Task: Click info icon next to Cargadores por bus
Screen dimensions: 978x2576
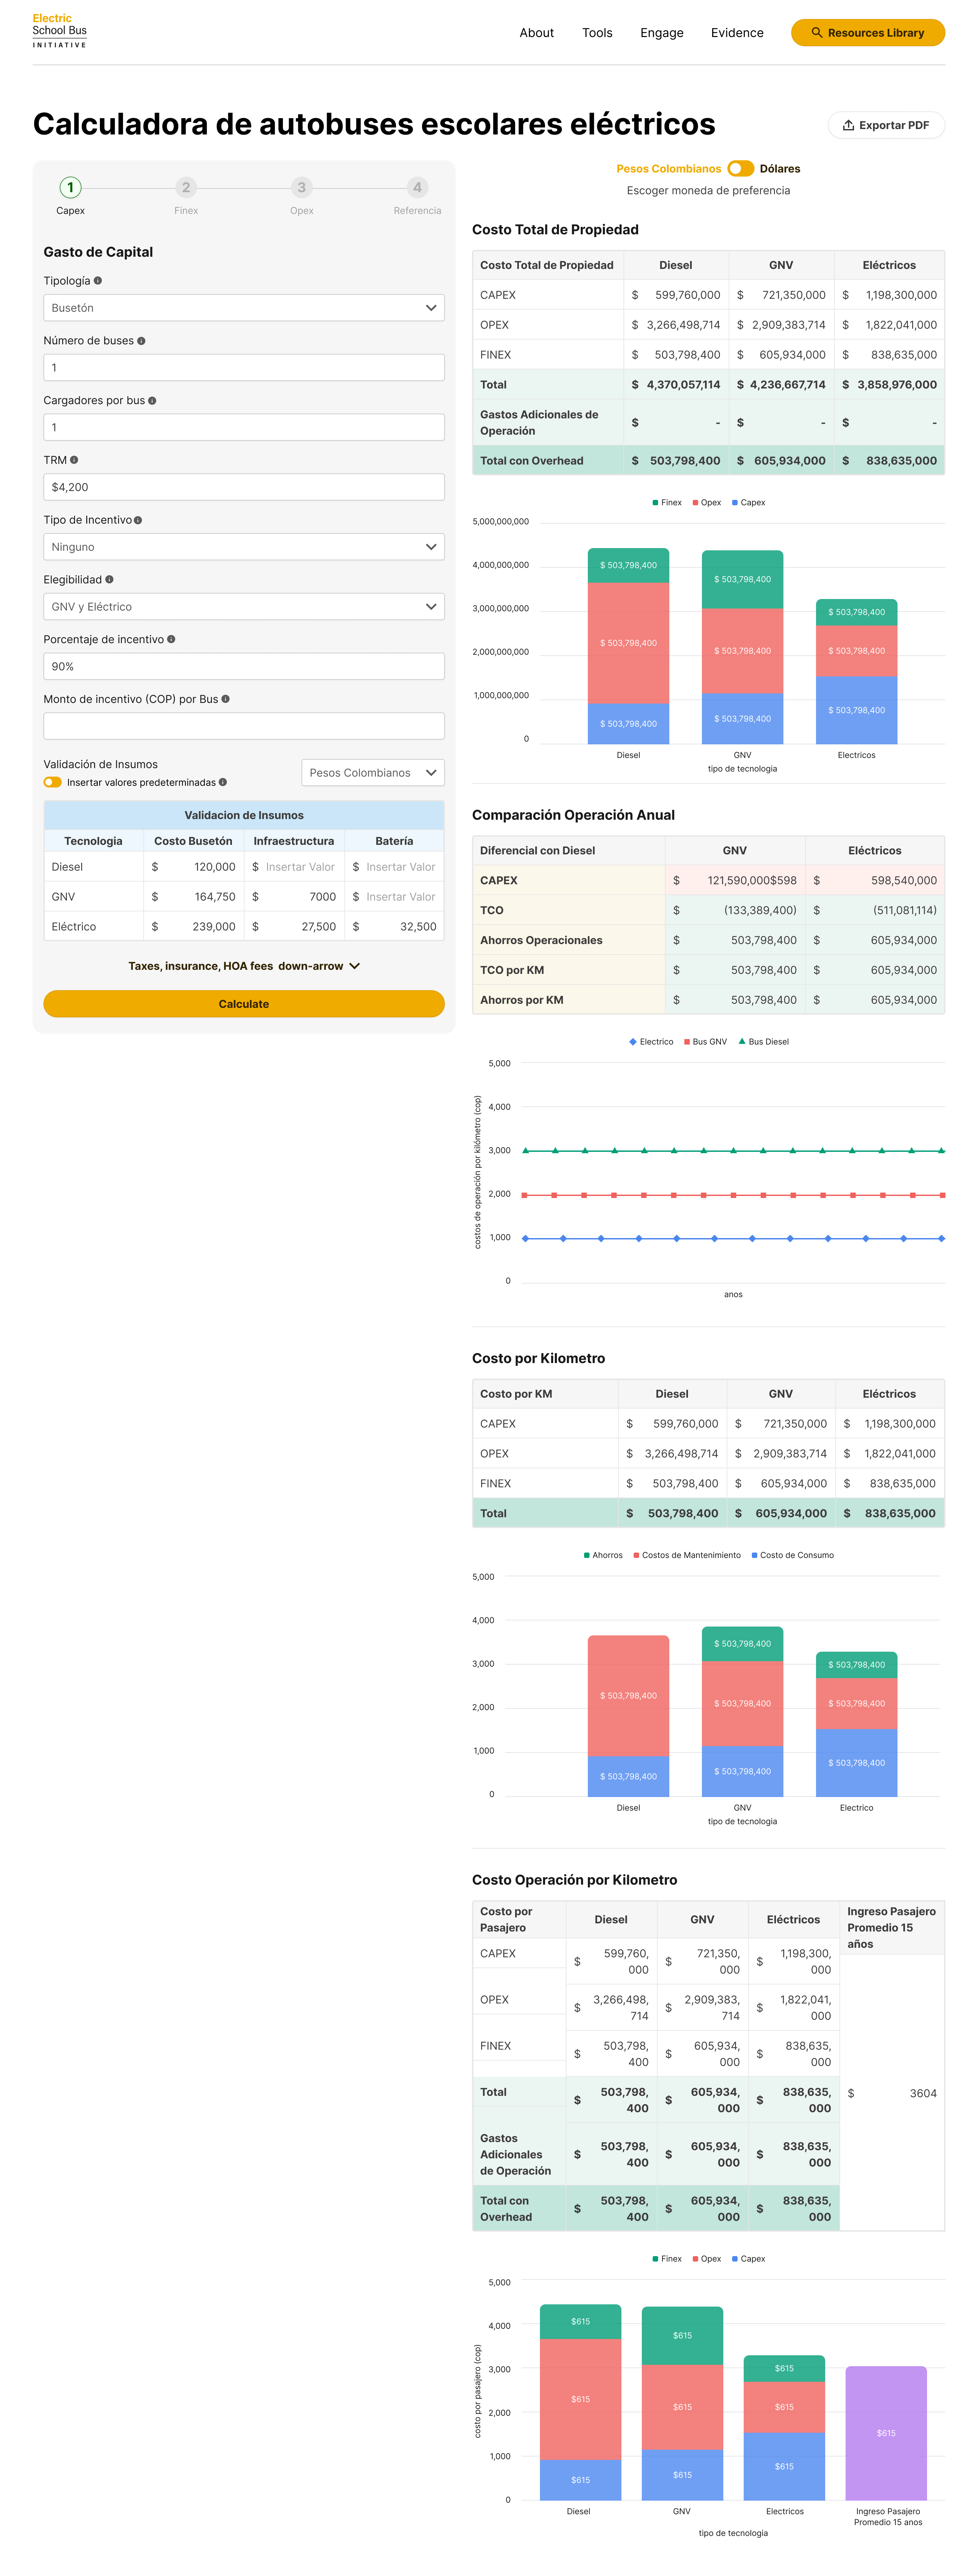Action: point(152,401)
